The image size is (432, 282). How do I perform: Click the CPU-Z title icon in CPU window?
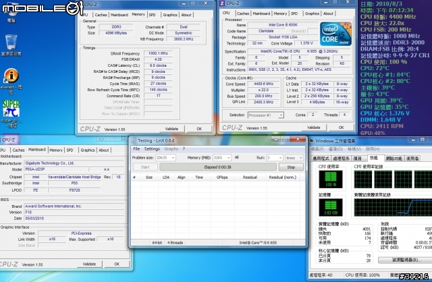222,3
